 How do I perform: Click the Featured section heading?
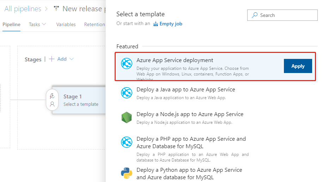(127, 47)
